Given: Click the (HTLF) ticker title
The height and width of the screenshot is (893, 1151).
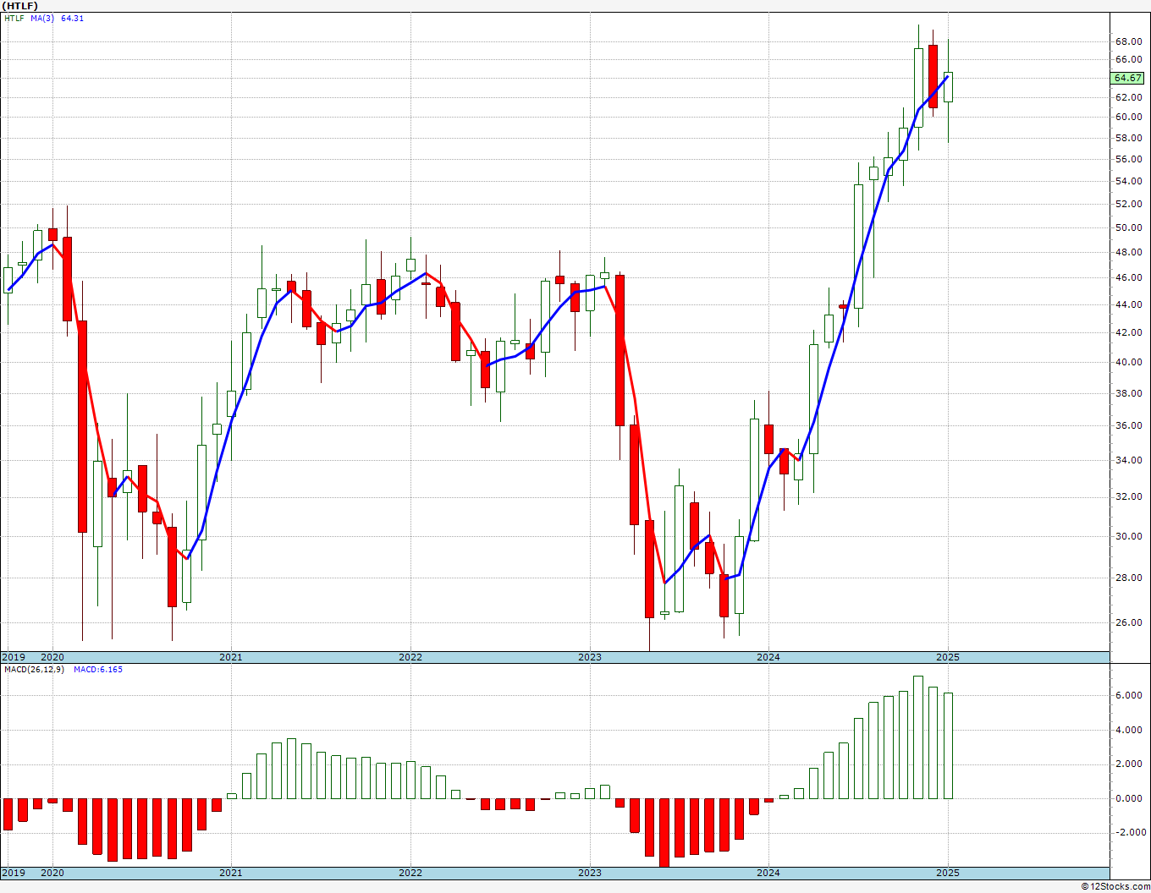Looking at the screenshot, I should (21, 6).
